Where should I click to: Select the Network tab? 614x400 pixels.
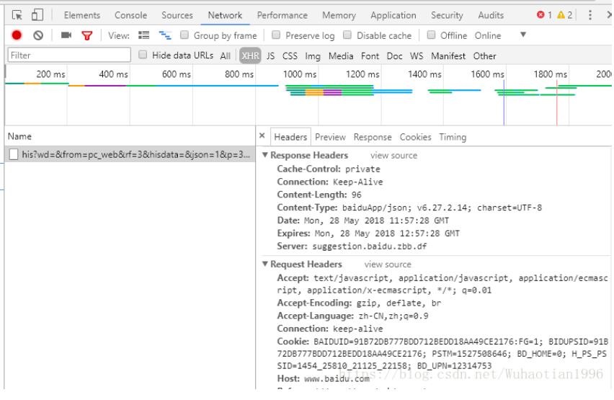click(225, 15)
